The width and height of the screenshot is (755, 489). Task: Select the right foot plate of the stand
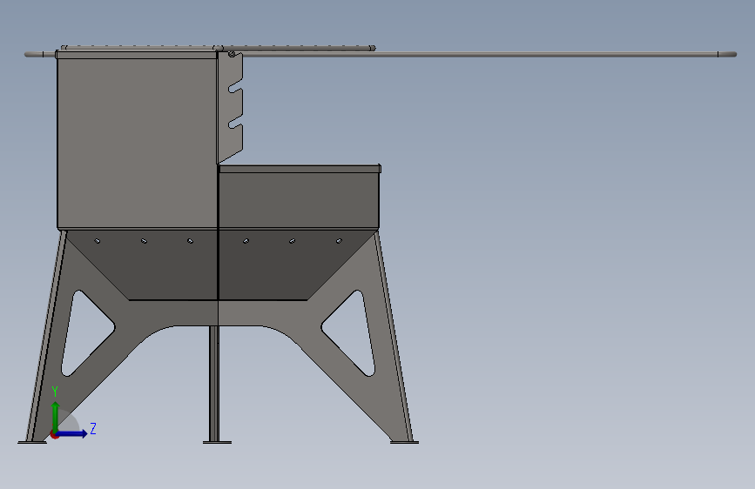point(404,442)
